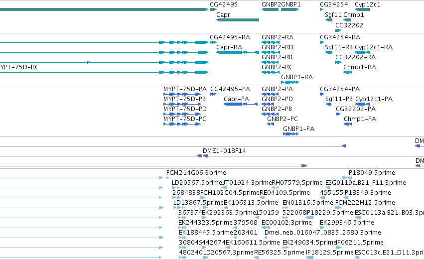
Task: Click the GNBP2-RD transcript label
Action: [x=278, y=47]
